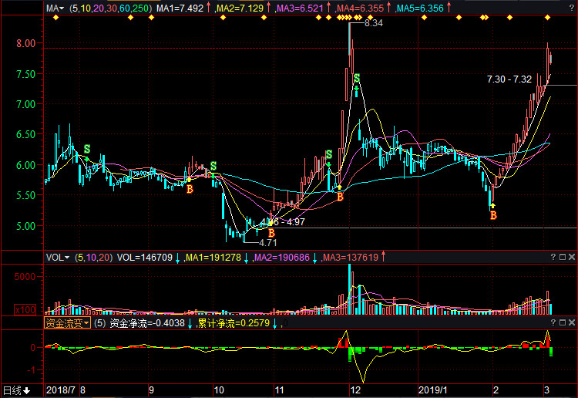The image size is (578, 398).
Task: Click the S sell marker at start of October
Action: point(213,166)
